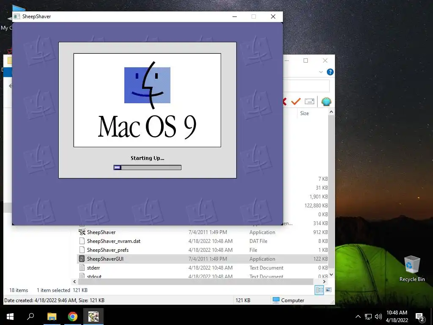Image resolution: width=433 pixels, height=325 pixels.
Task: Click the '314 KB' size cell
Action: [321, 223]
